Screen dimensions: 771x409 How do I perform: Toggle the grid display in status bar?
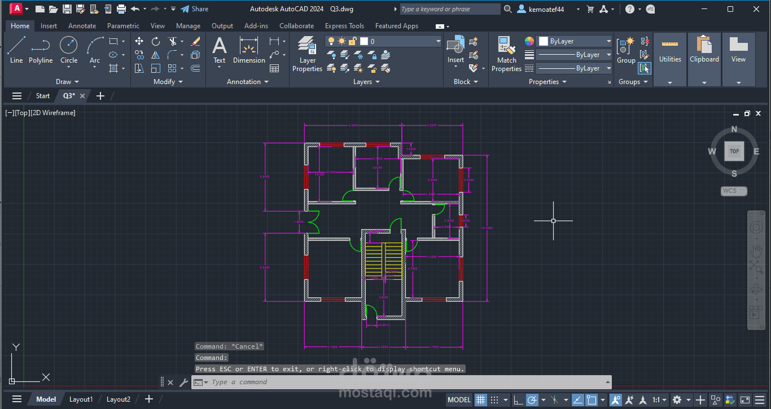tap(480, 399)
